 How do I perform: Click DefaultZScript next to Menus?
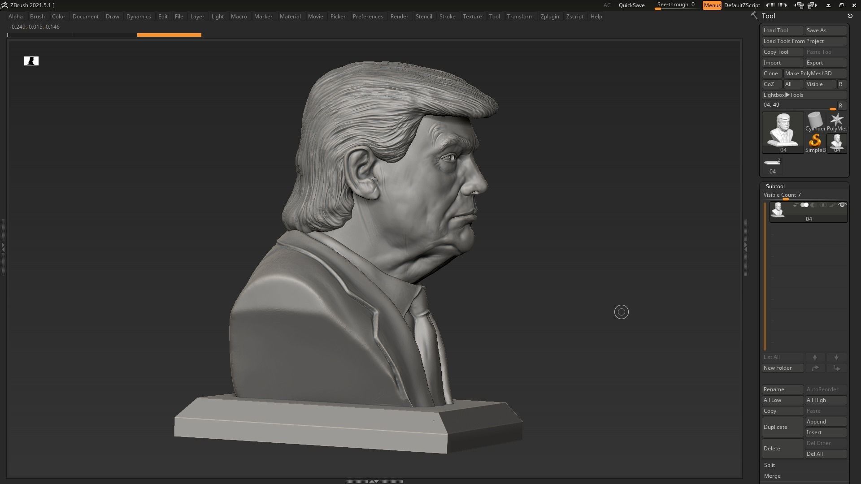coord(742,5)
